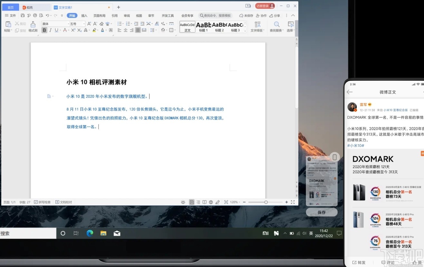
Task: Open the font family dropdown
Action: point(68,23)
